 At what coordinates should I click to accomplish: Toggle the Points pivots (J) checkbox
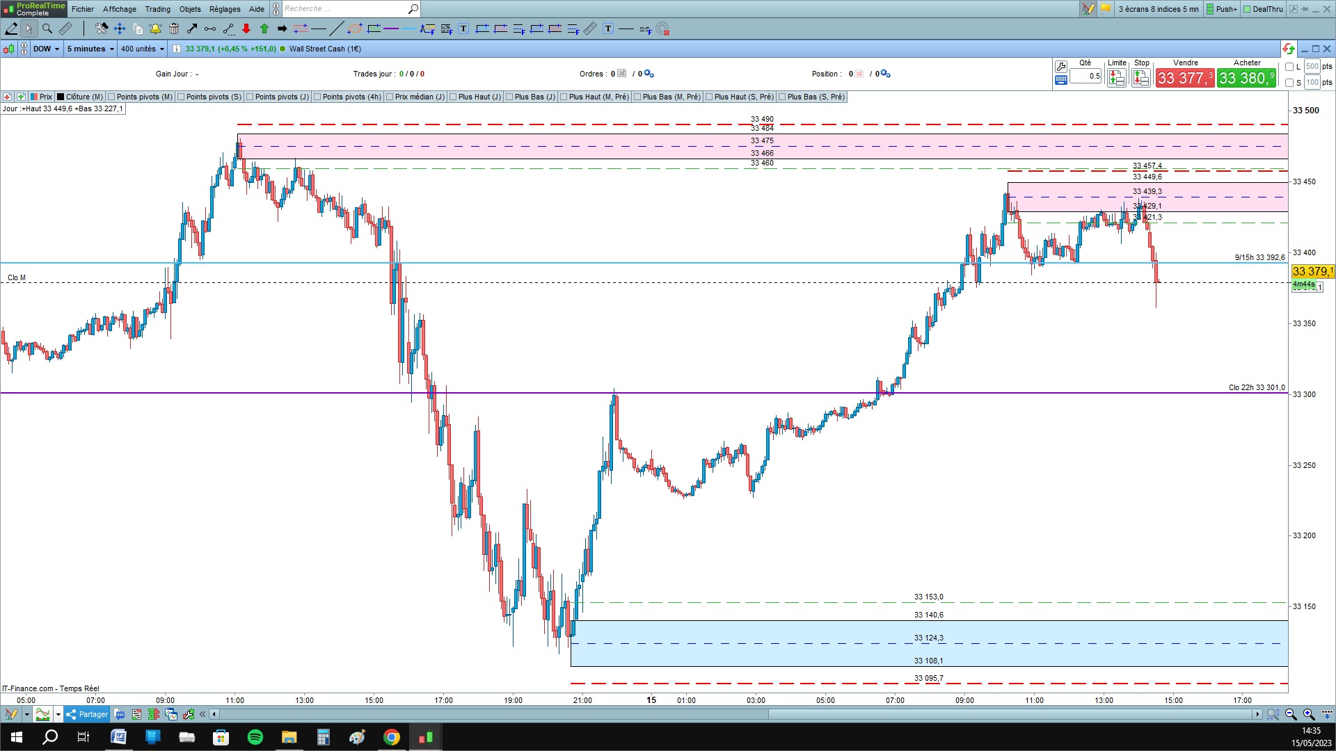(250, 97)
